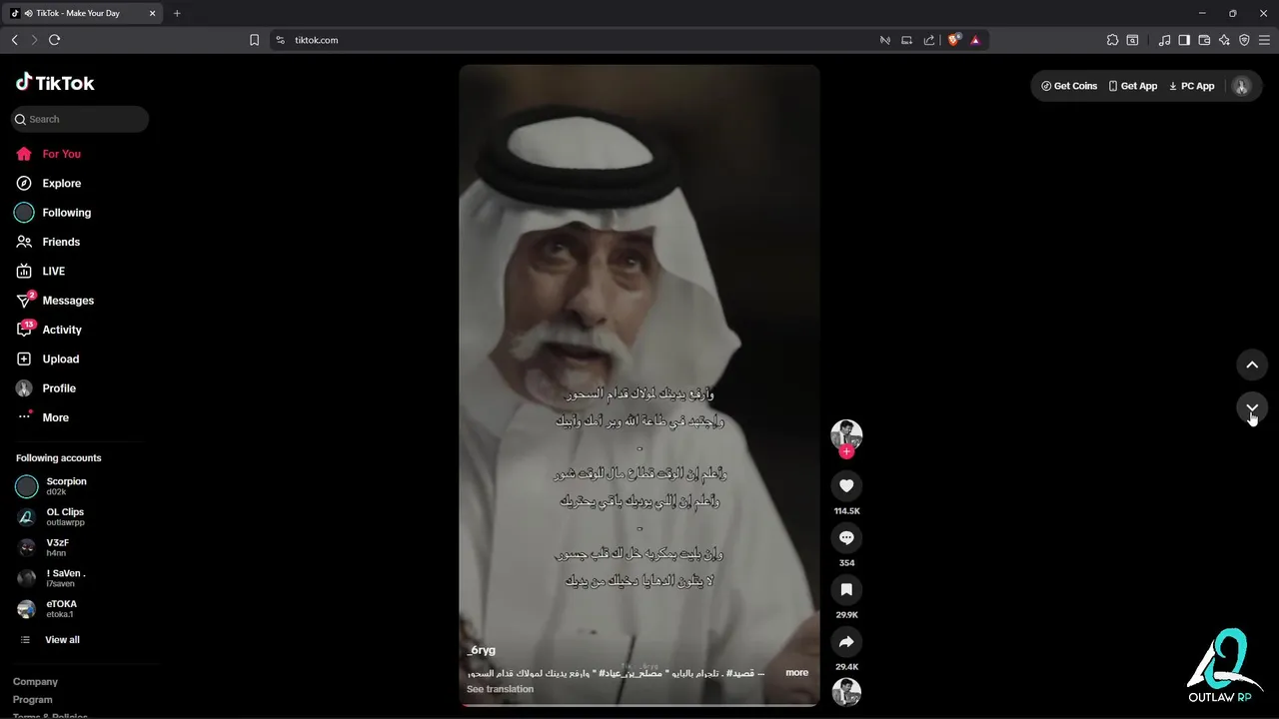Open the Brave Wallet icon
This screenshot has height=719, width=1279.
point(1204,40)
